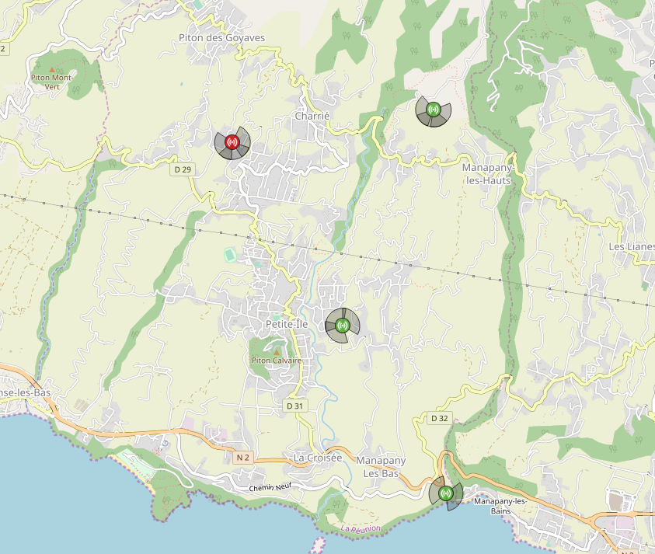Click the Piton des Goyaves label
The height and width of the screenshot is (554, 655).
(221, 37)
